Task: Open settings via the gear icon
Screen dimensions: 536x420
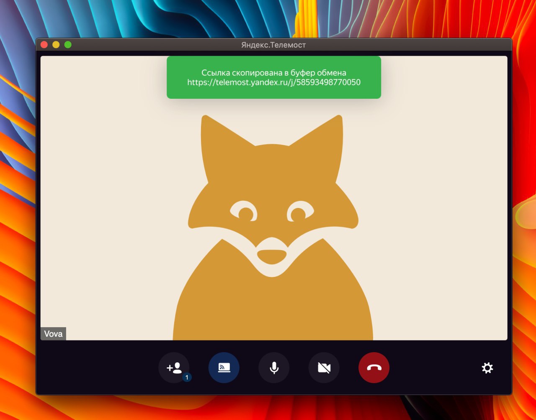Action: [487, 368]
